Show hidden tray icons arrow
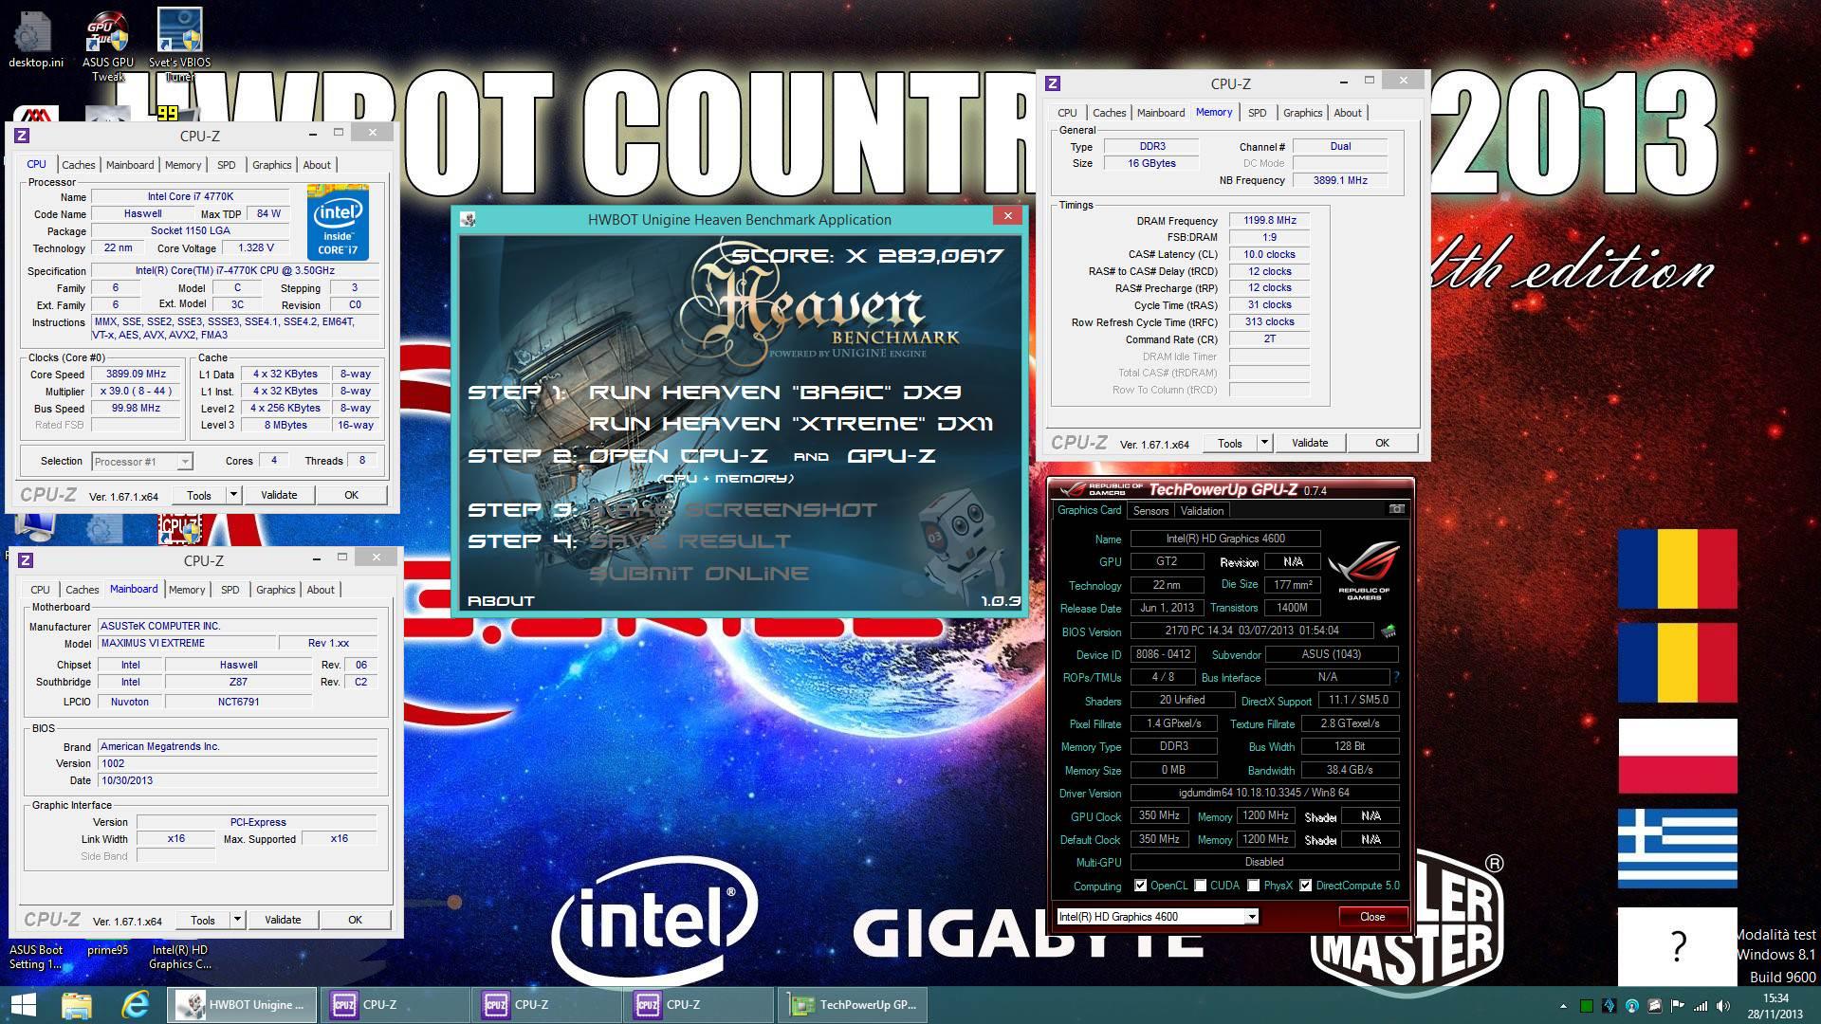 1563,1006
